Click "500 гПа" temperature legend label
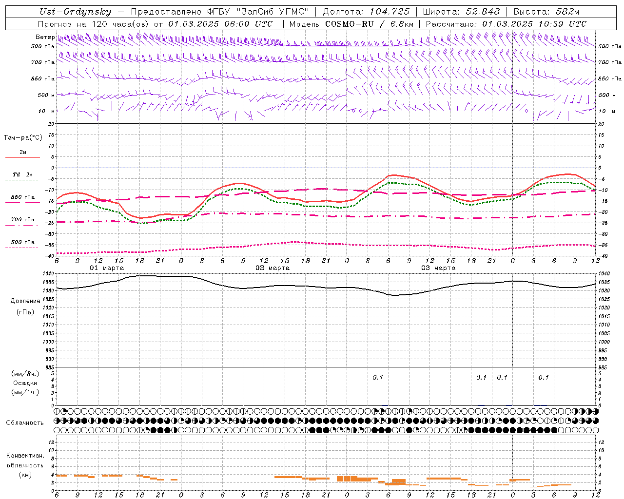624x499 pixels. click(23, 242)
